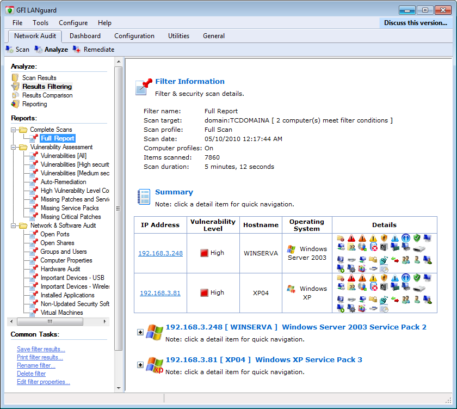Click folder with padlock icon in WINSERVA row
Image resolution: width=457 pixels, height=409 pixels.
click(x=373, y=259)
